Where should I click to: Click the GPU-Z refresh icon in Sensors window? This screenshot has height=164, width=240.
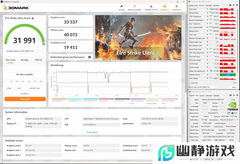[234, 5]
